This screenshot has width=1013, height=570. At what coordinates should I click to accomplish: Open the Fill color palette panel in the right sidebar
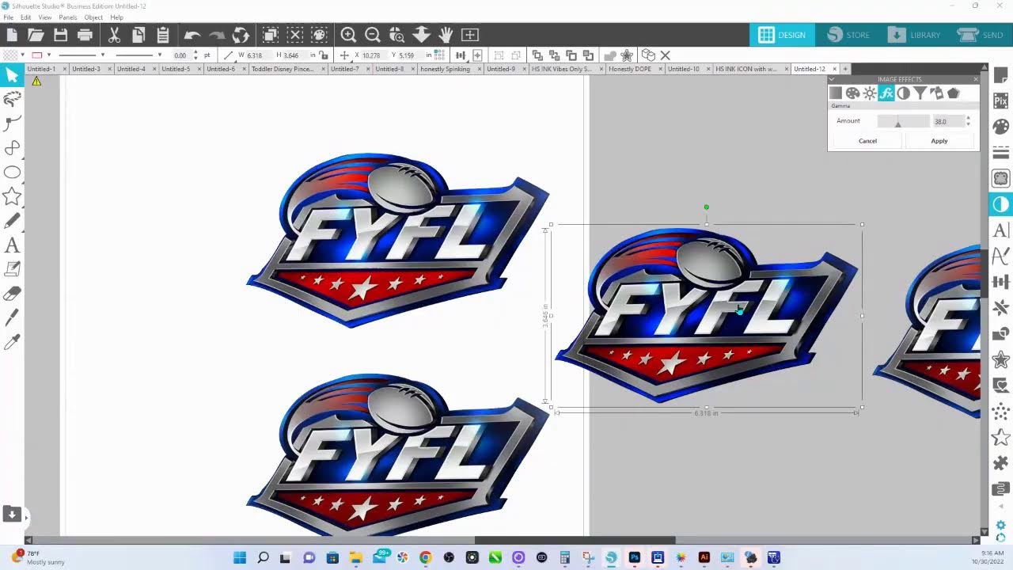[x=1001, y=127]
